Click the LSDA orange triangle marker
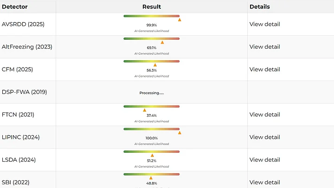The image size is (334, 188). (x=152, y=156)
